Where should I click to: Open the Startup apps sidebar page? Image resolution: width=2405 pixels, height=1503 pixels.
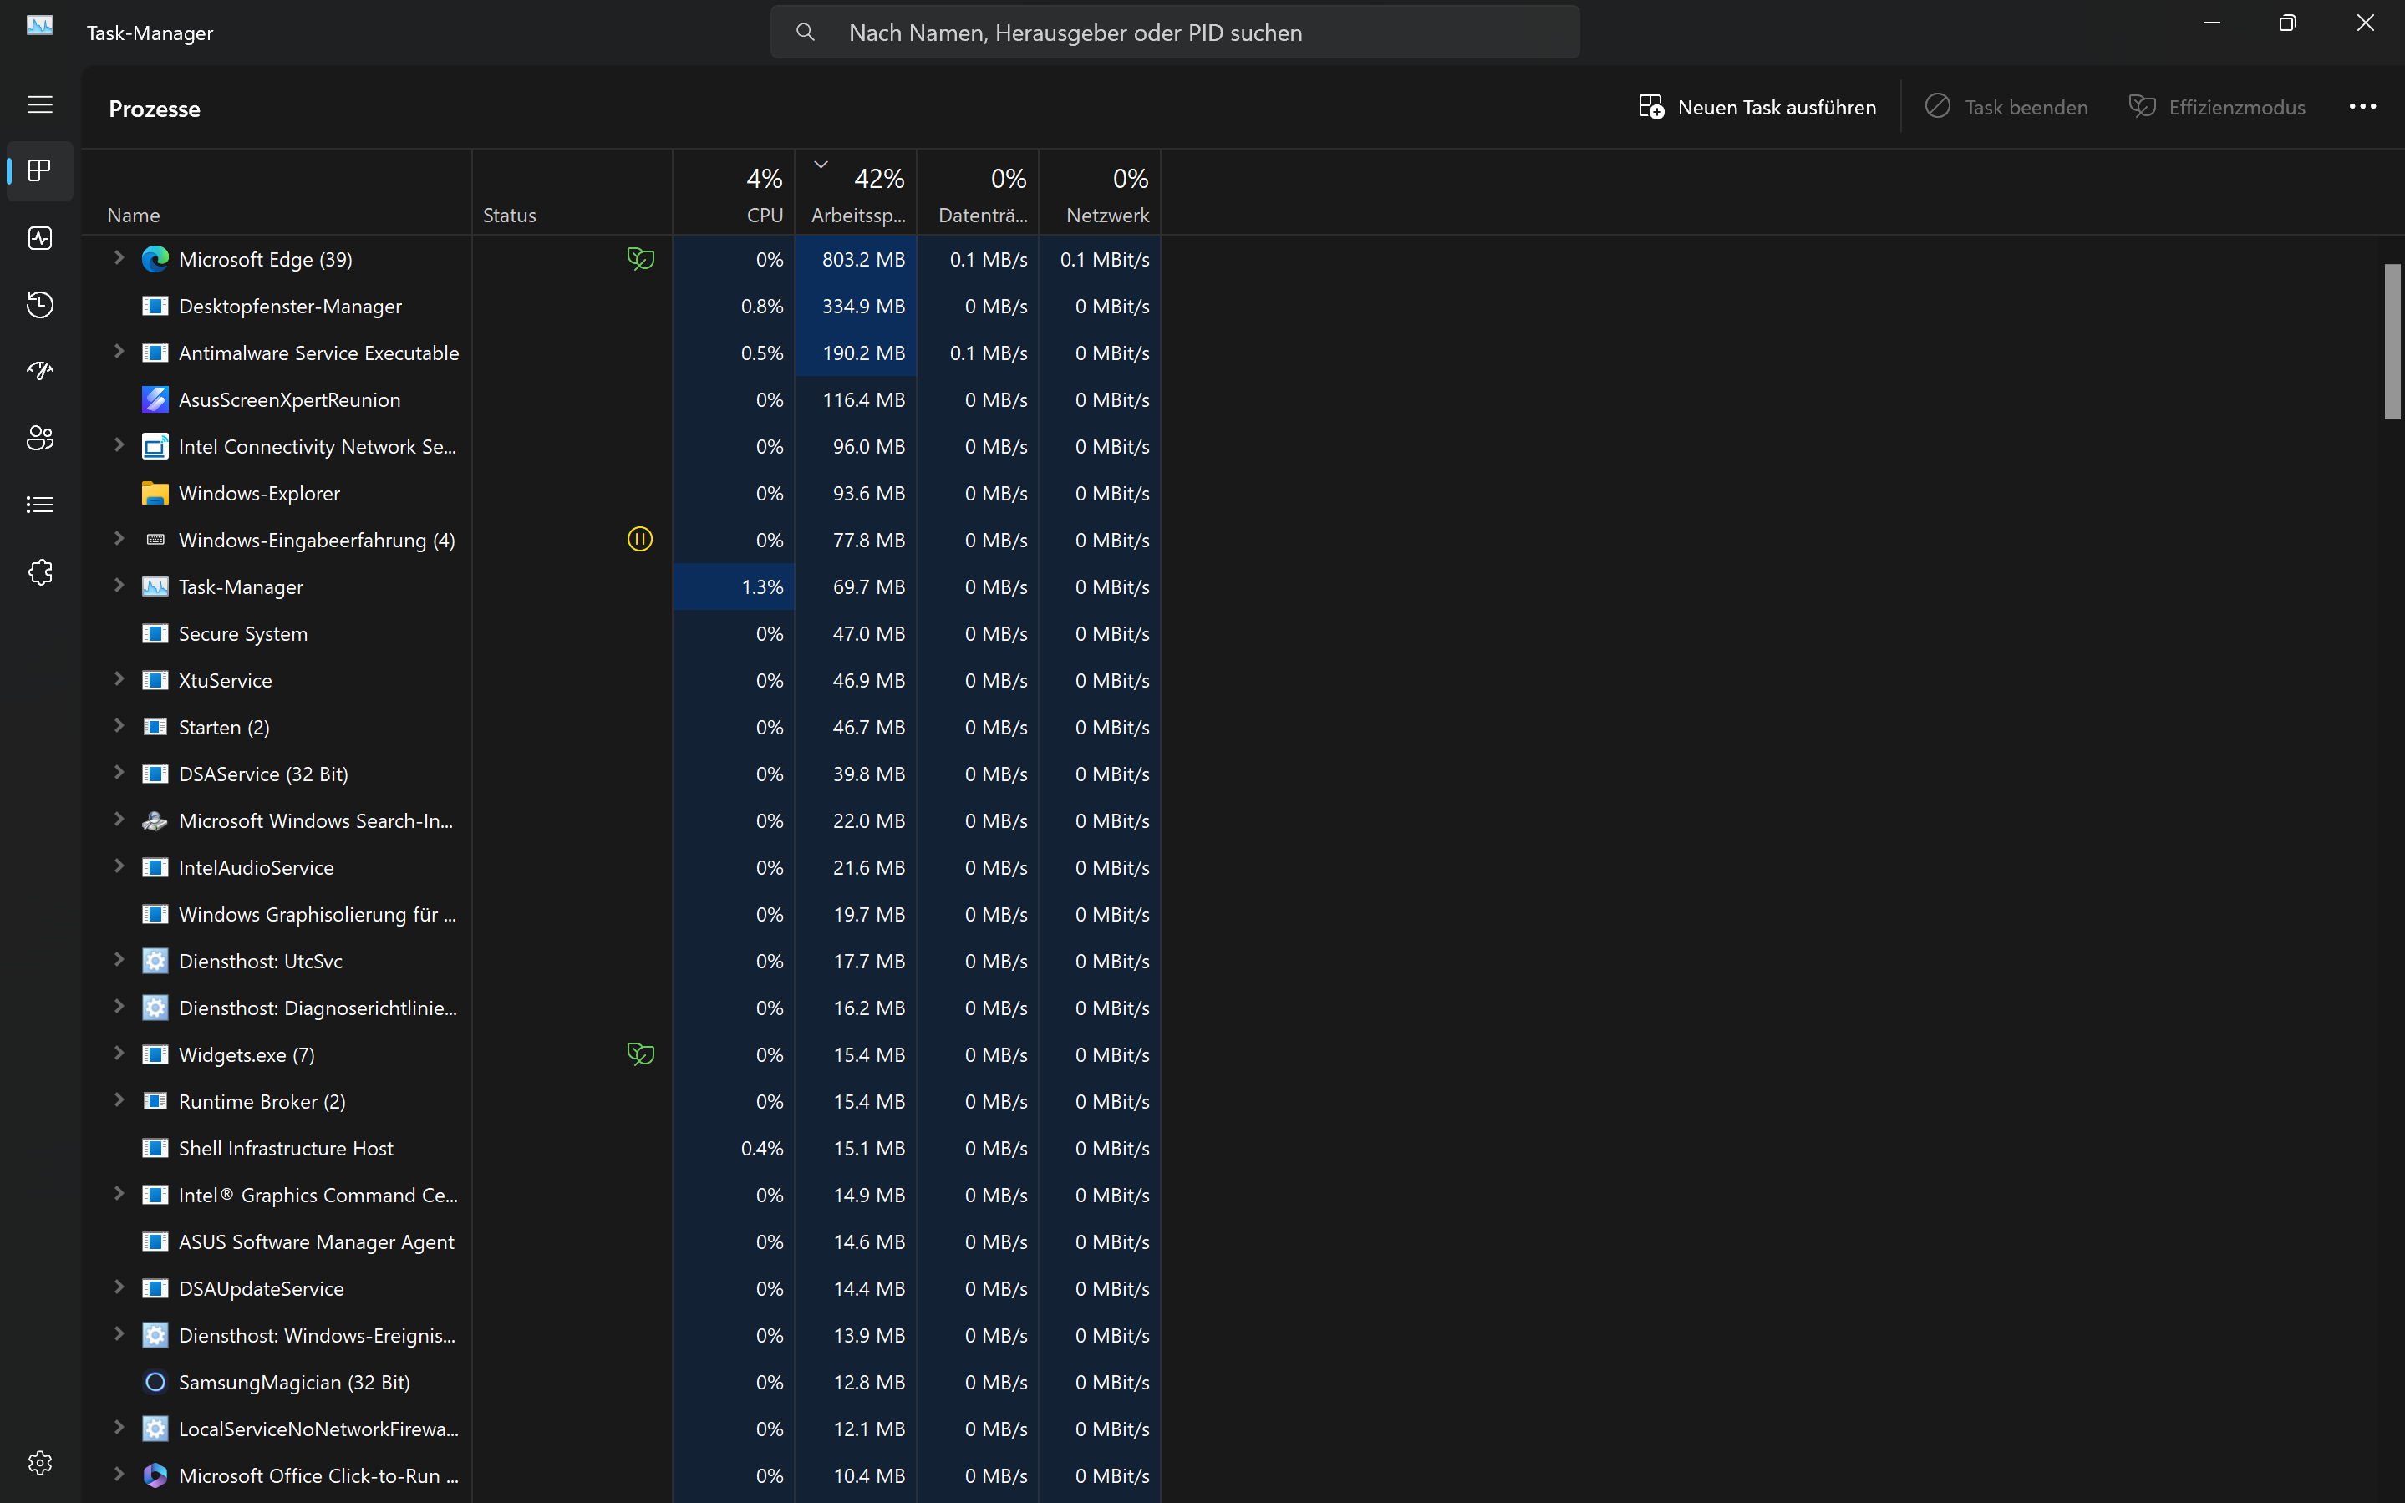tap(40, 371)
